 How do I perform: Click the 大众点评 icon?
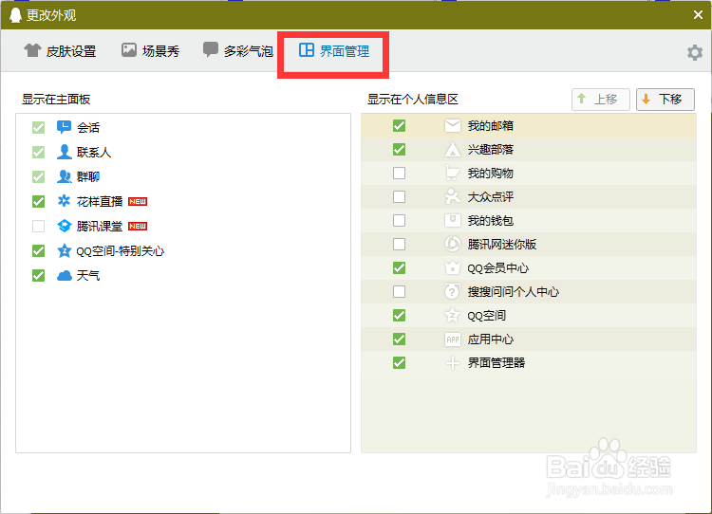[452, 196]
